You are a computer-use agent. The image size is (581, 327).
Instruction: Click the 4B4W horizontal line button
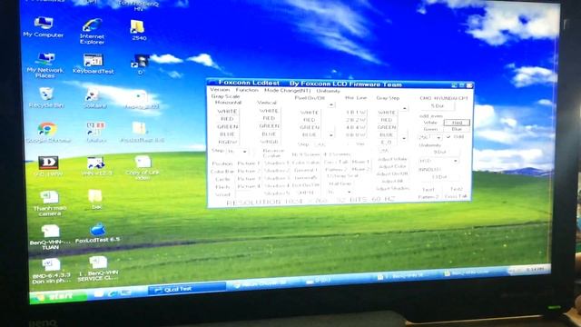356,127
